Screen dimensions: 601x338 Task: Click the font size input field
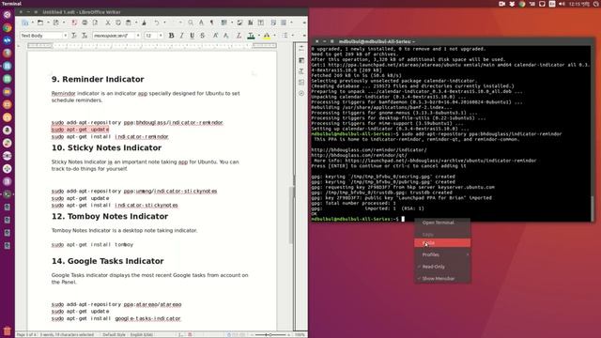150,36
